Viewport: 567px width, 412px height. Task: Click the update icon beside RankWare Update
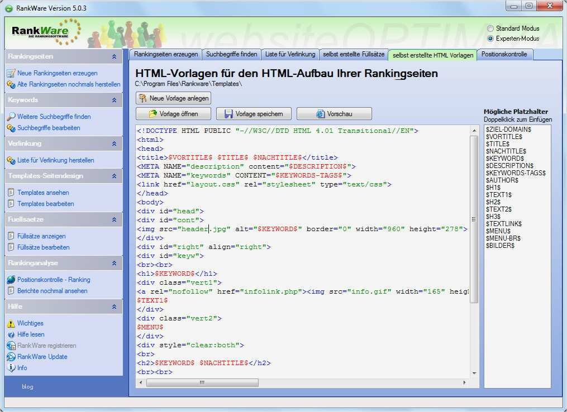(11, 357)
